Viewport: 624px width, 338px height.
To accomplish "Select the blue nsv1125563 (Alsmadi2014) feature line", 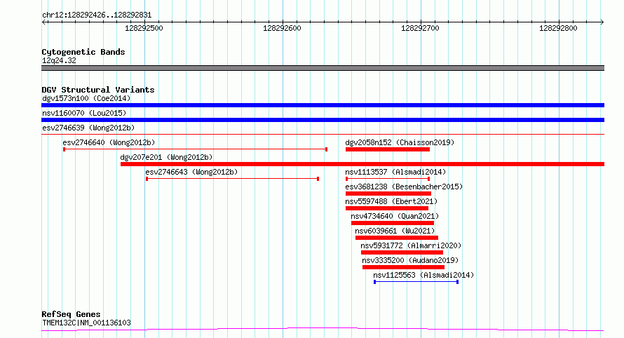I will (x=416, y=282).
